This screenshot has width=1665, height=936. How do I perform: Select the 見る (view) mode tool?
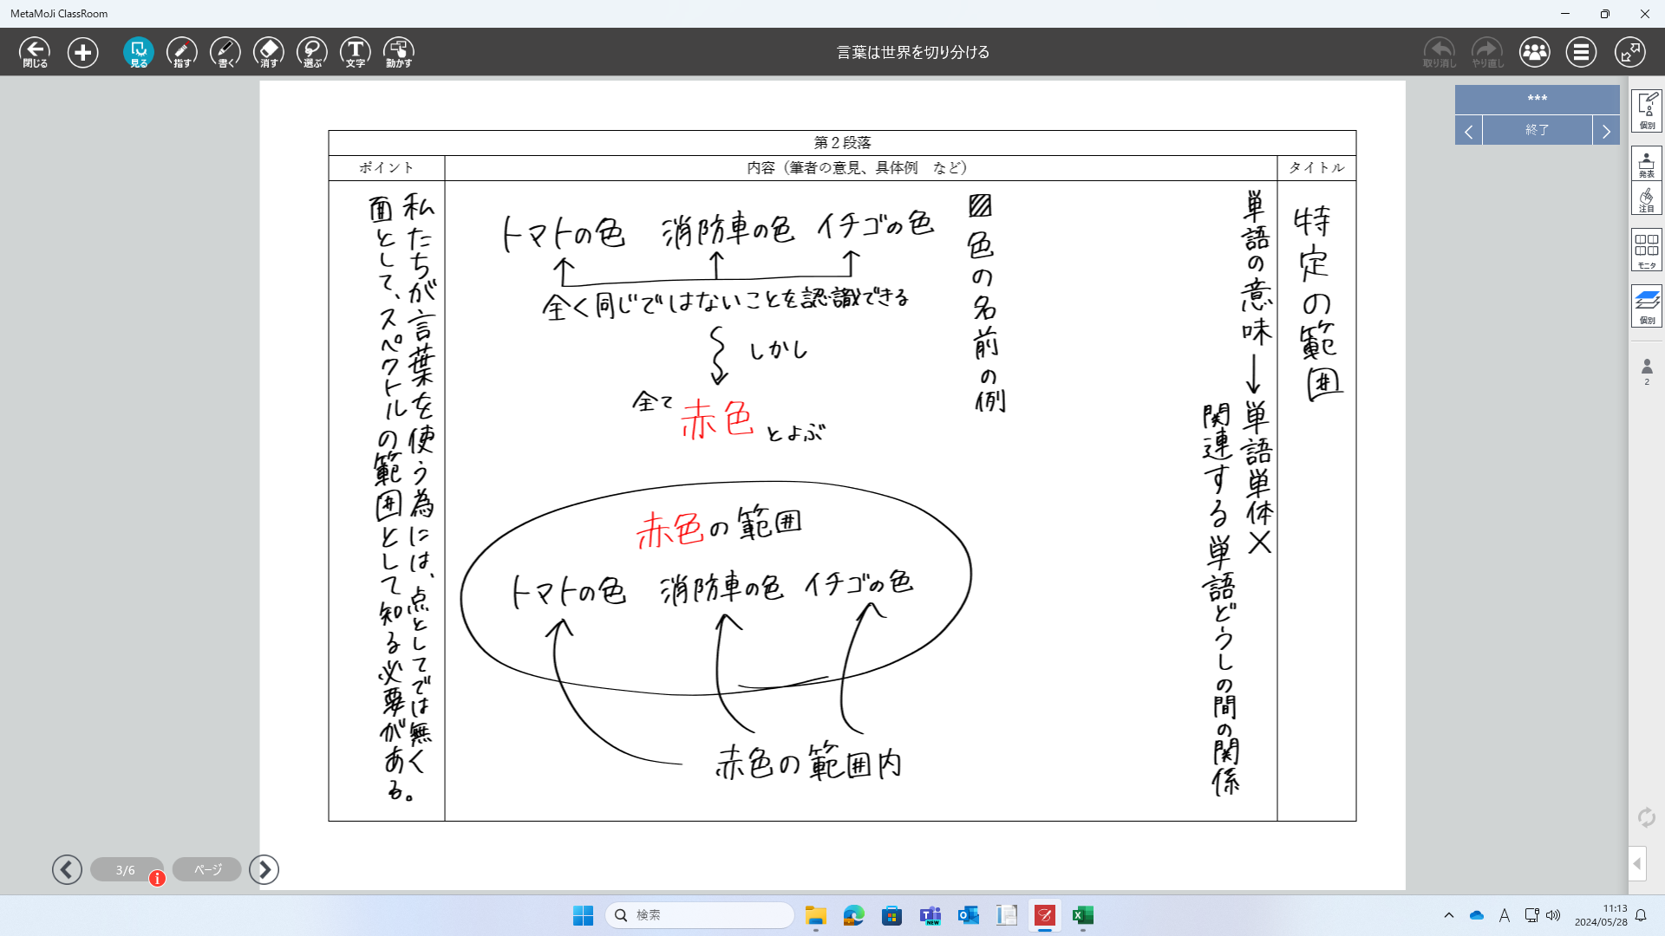pyautogui.click(x=139, y=52)
